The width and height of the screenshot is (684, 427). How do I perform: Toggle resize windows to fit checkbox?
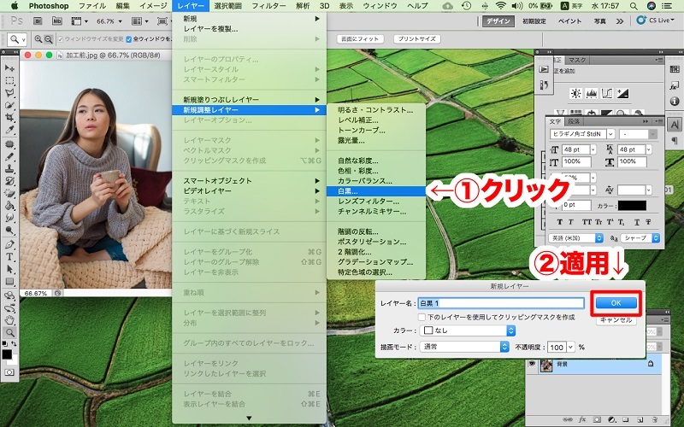pos(60,39)
